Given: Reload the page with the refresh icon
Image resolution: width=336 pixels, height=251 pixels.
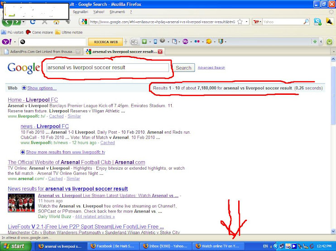Looking at the screenshot, I should pyautogui.click(x=33, y=22).
